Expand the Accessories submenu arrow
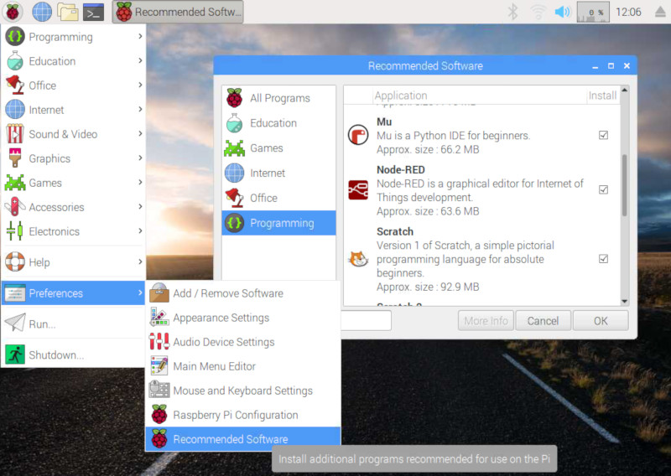Screen dimensions: 671x476 (140, 206)
